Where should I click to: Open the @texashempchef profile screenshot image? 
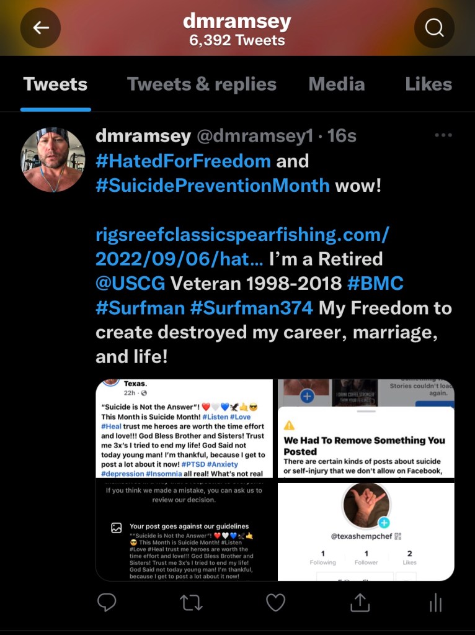pos(366,531)
